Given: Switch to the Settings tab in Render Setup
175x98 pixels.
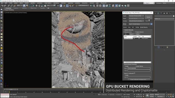Looking at the screenshot, I should (137, 27).
